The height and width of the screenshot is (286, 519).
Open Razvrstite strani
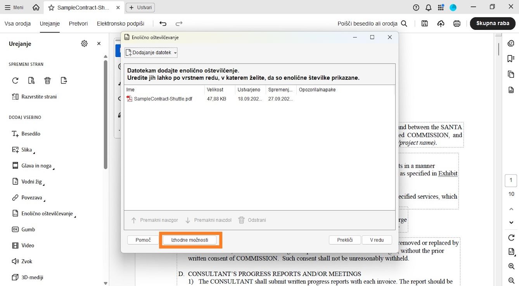(x=34, y=97)
